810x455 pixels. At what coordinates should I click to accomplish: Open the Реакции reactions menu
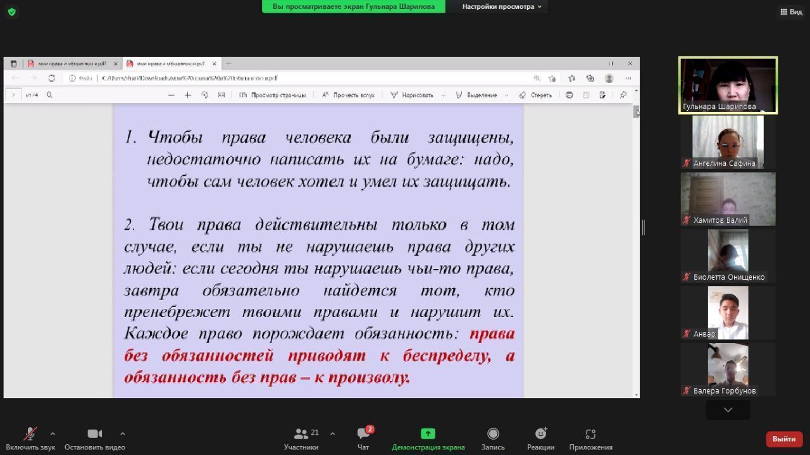pyautogui.click(x=540, y=439)
